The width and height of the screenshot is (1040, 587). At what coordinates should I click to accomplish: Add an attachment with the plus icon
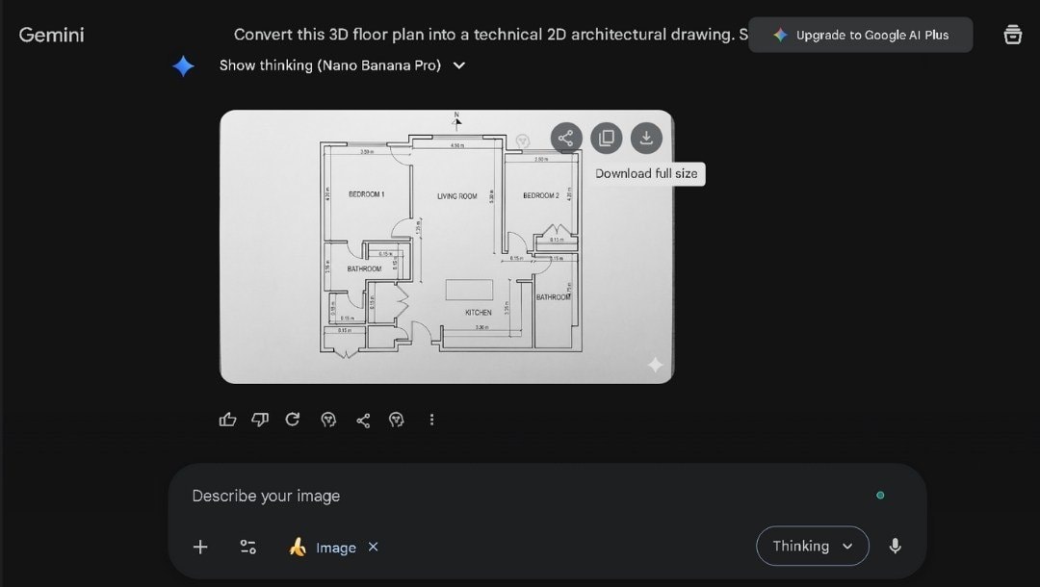coord(199,547)
